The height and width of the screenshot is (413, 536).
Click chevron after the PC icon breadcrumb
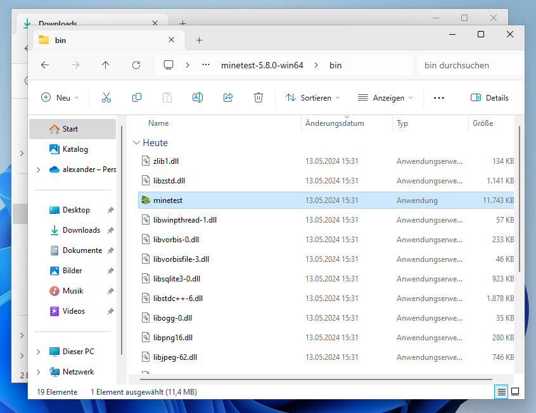[x=188, y=65]
